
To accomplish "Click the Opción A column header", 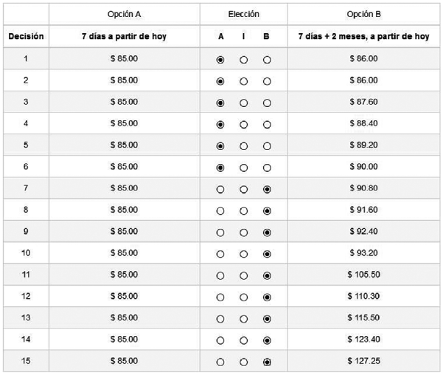I will click(124, 15).
